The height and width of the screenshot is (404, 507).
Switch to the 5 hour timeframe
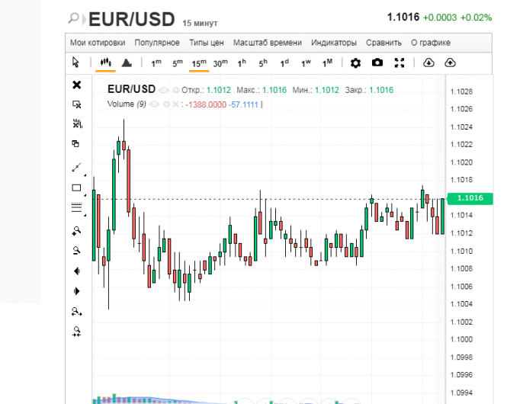tap(263, 63)
